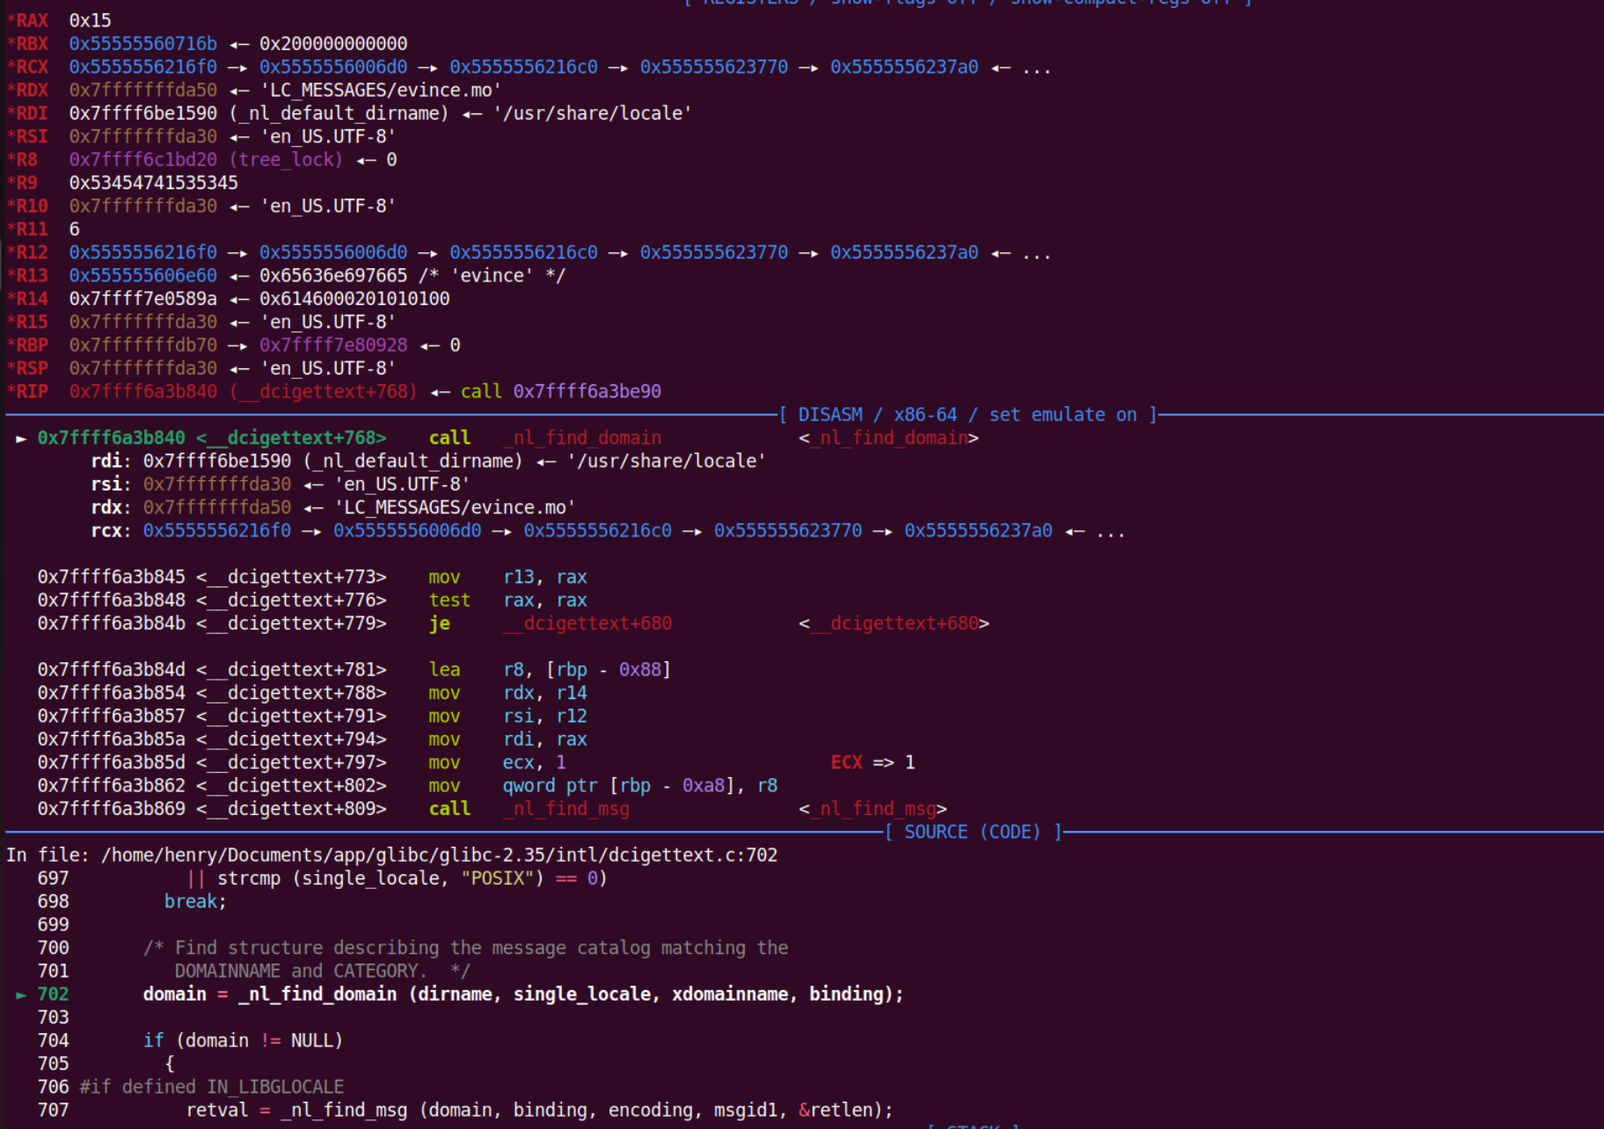Click the RBX register label
1604x1129 pixels.
tap(32, 44)
